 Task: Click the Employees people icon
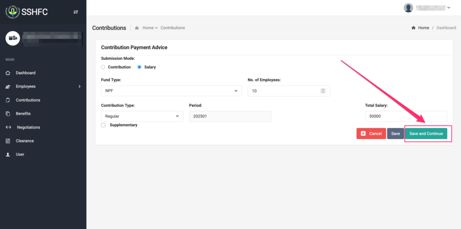[8, 87]
